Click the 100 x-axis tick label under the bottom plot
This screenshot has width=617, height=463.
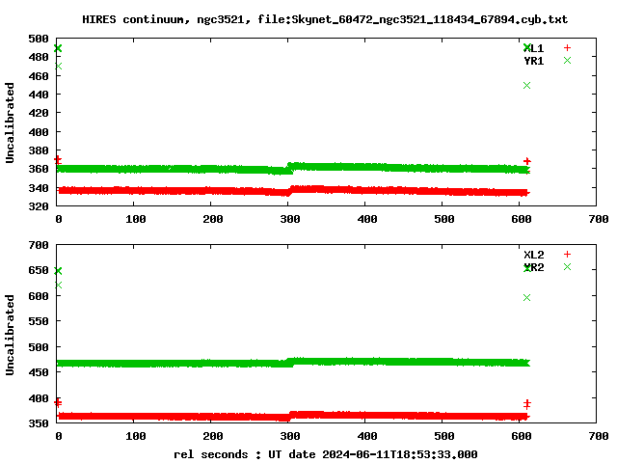pyautogui.click(x=136, y=436)
